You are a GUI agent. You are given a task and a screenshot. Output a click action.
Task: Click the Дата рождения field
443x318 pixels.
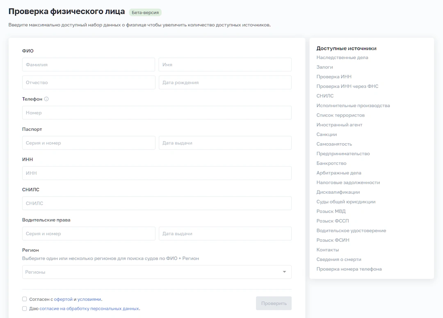tap(225, 82)
